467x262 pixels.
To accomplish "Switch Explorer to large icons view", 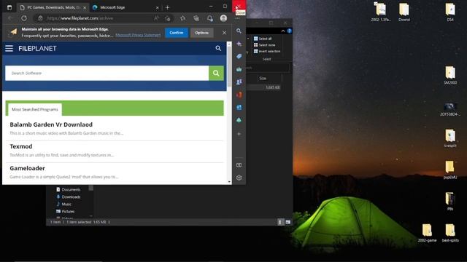I will [x=287, y=222].
